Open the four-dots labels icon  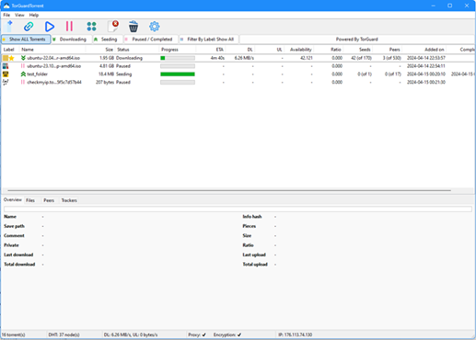(x=91, y=27)
